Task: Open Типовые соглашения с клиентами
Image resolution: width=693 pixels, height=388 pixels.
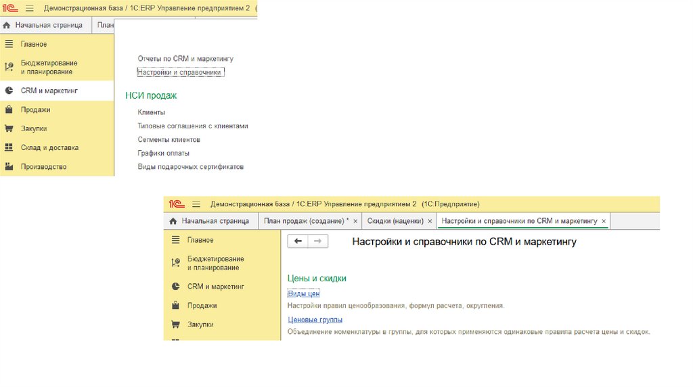Action: tap(193, 126)
